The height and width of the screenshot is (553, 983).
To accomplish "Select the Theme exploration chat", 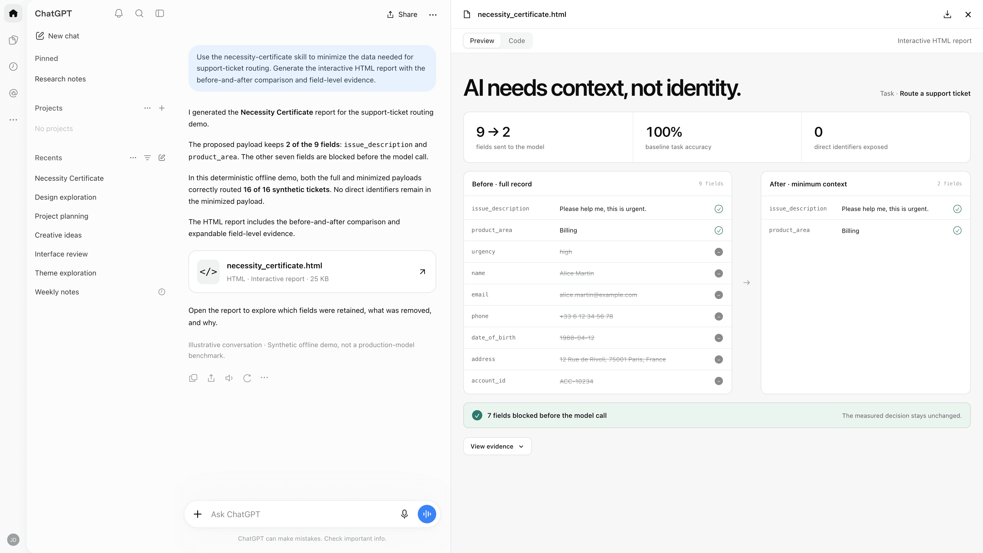I will pos(66,273).
